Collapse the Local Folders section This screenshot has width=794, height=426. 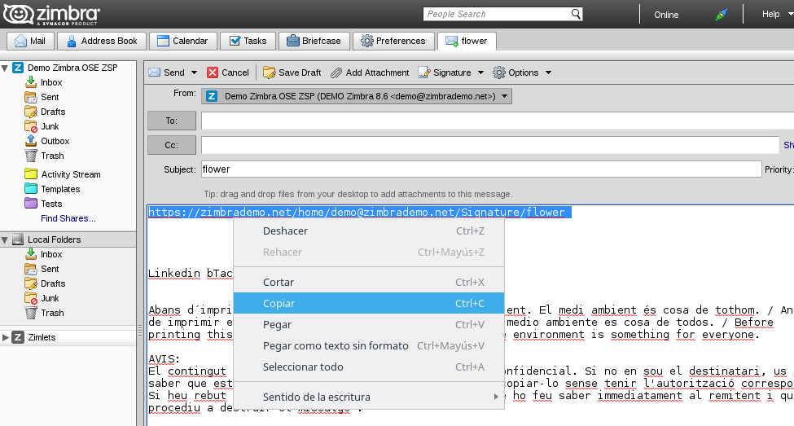click(x=5, y=239)
